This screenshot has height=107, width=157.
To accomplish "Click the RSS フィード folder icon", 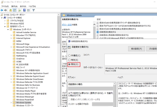I will (14, 67).
